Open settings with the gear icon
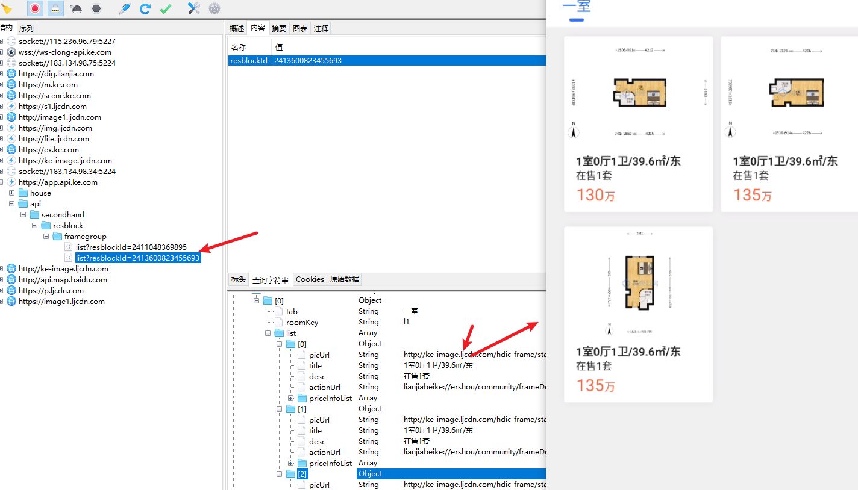Screen dimensions: 858x490 click(214, 8)
